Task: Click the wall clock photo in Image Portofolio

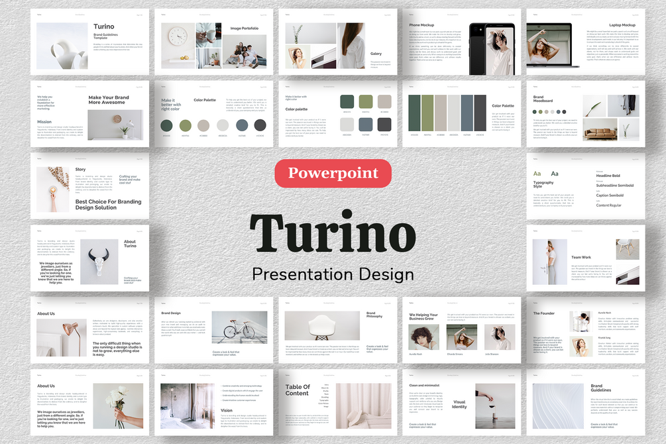Action: pyautogui.click(x=178, y=46)
